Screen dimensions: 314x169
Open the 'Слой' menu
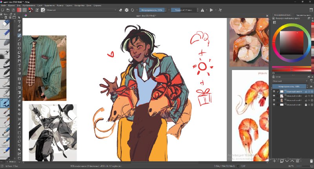[40, 5]
